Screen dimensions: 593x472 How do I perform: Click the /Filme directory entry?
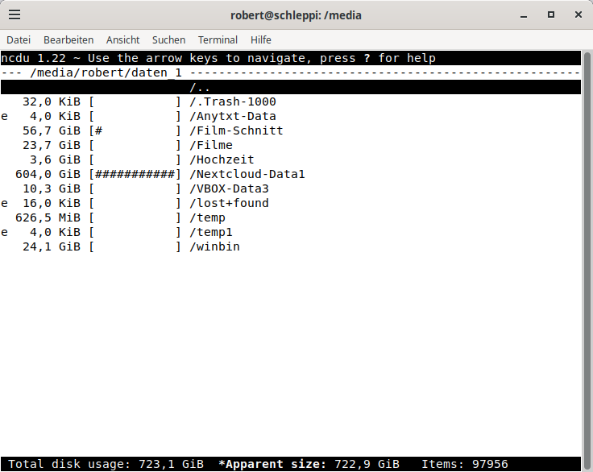211,145
